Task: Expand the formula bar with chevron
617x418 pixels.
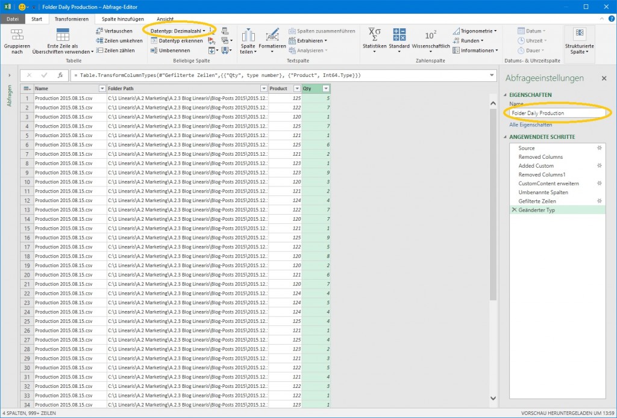Action: (x=492, y=75)
